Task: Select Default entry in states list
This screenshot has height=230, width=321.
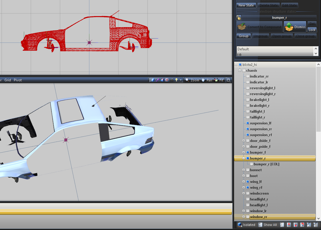Action: click(x=275, y=49)
